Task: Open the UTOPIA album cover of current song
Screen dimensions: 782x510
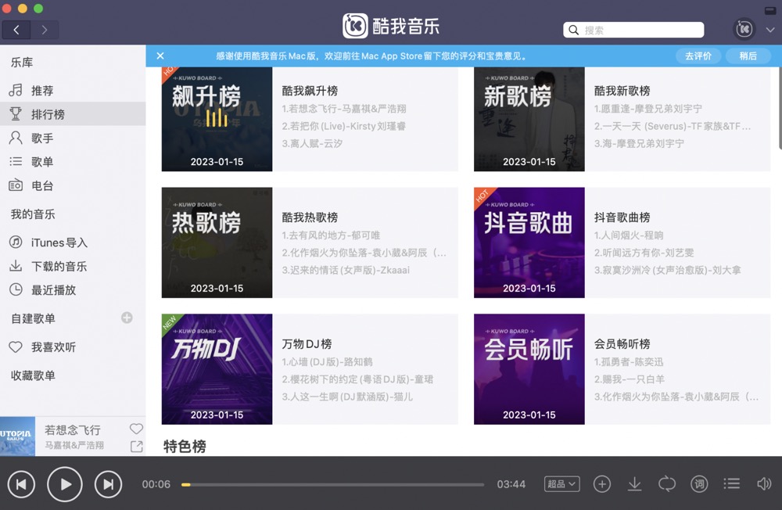Action: pos(17,436)
